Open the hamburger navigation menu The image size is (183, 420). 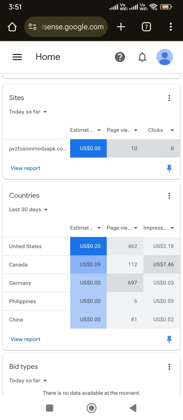[x=17, y=57]
